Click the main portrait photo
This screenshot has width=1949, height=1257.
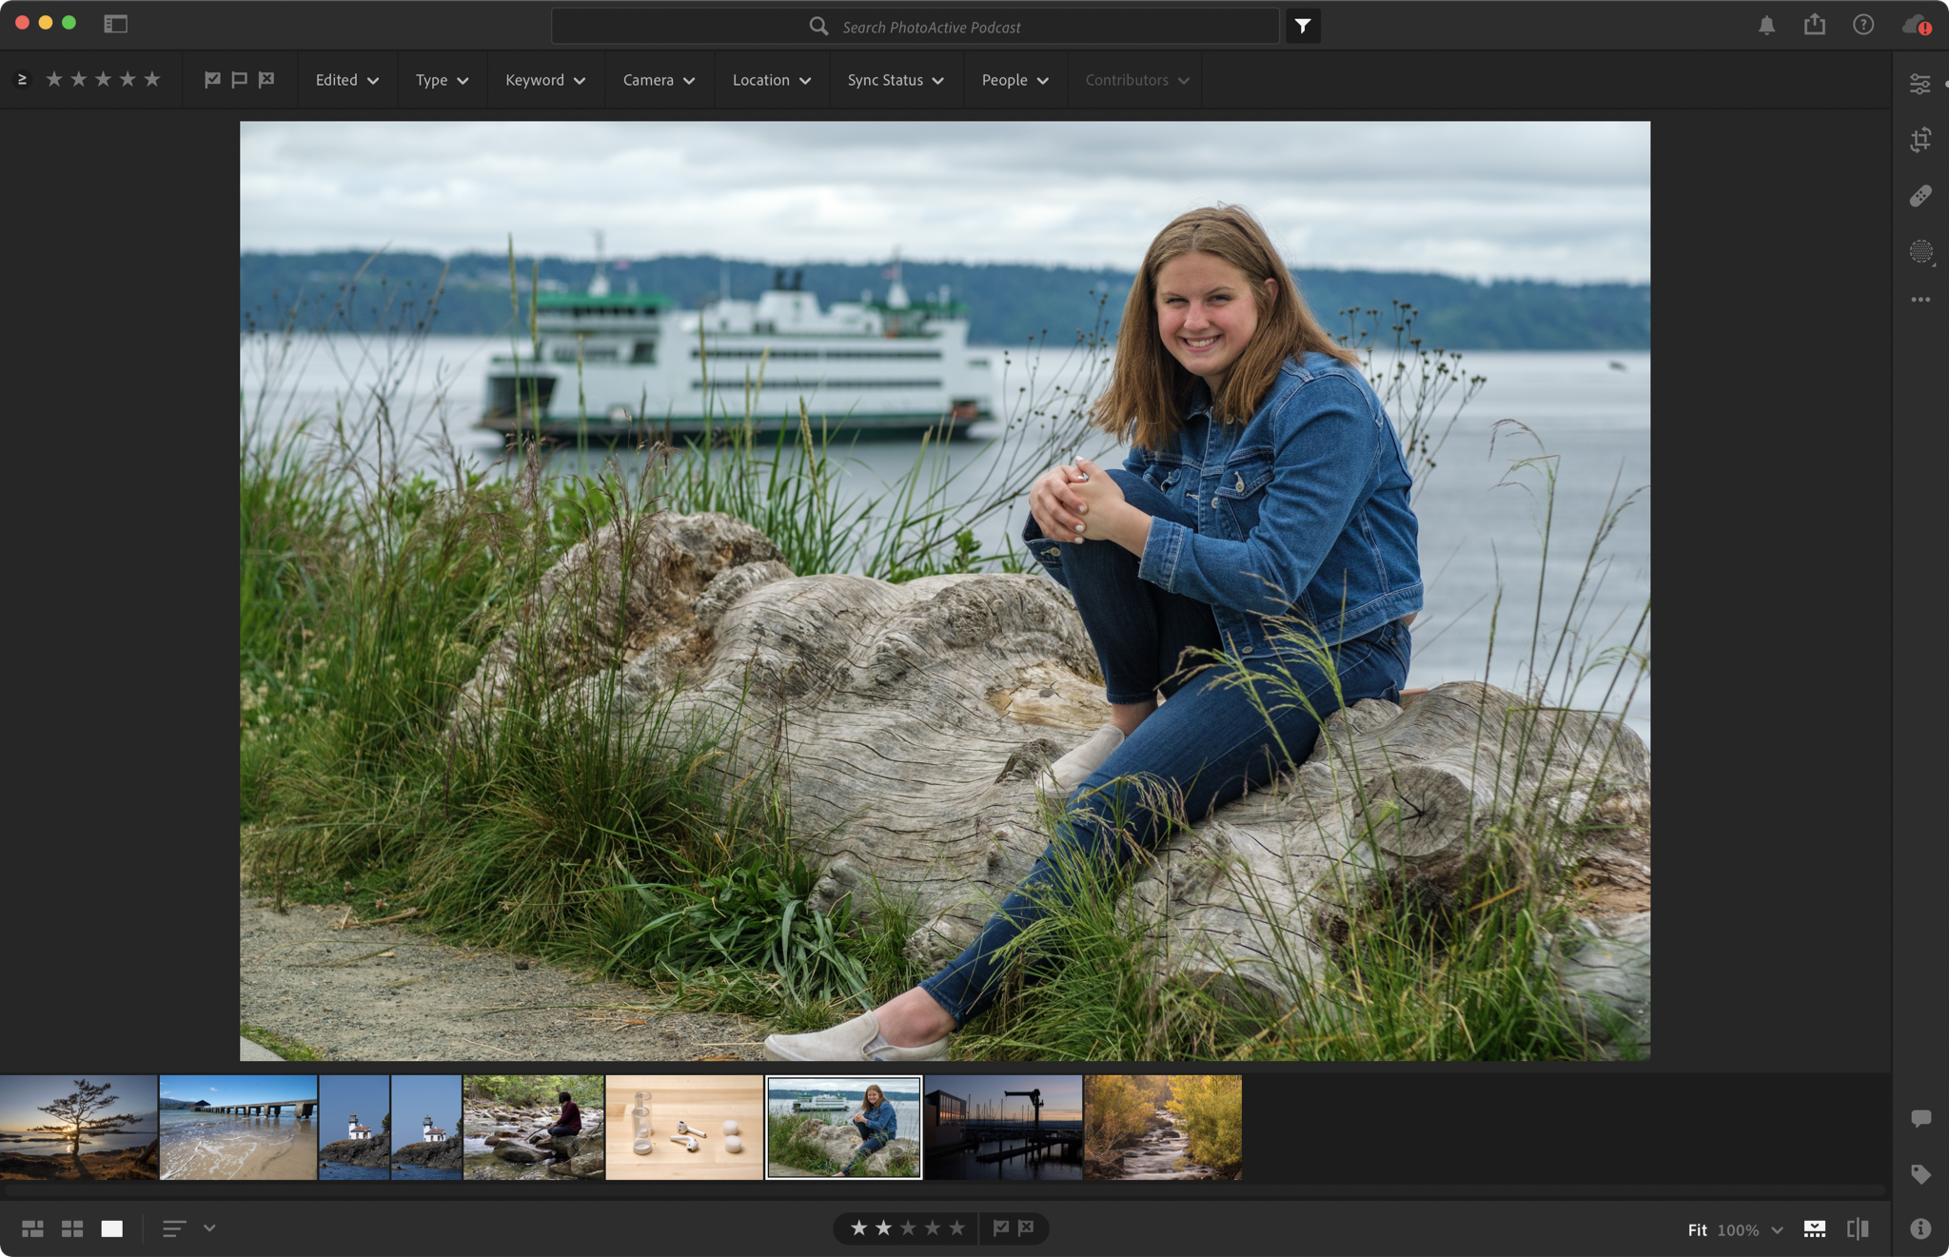tap(945, 591)
